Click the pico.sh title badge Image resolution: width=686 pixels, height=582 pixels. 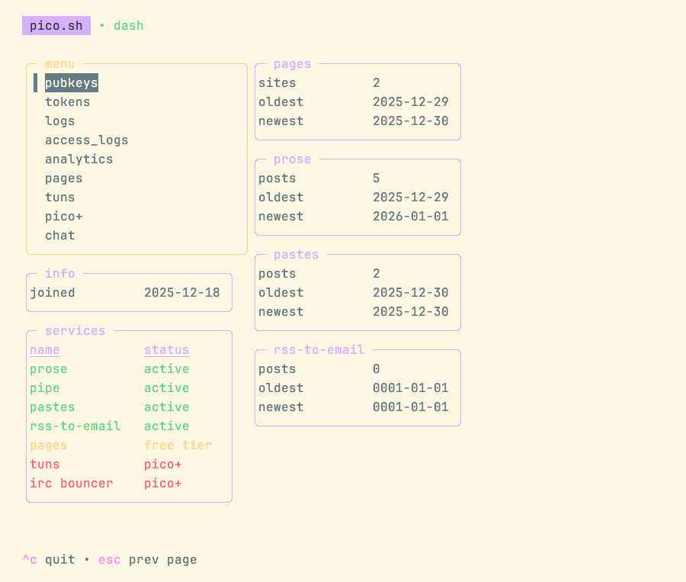56,25
